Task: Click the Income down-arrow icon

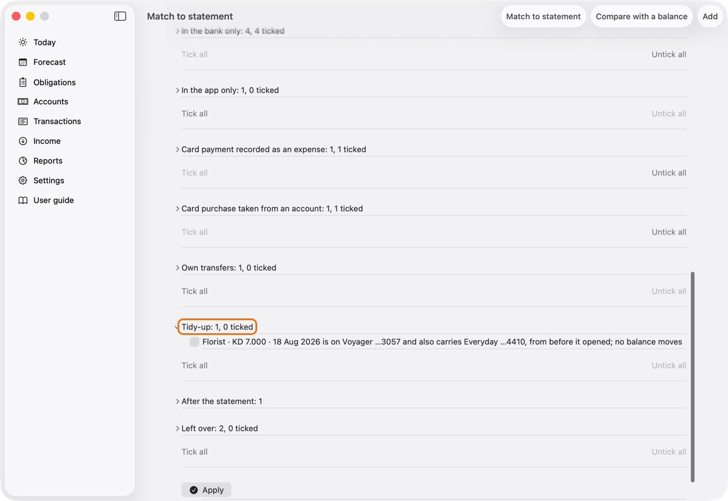Action: tap(23, 141)
